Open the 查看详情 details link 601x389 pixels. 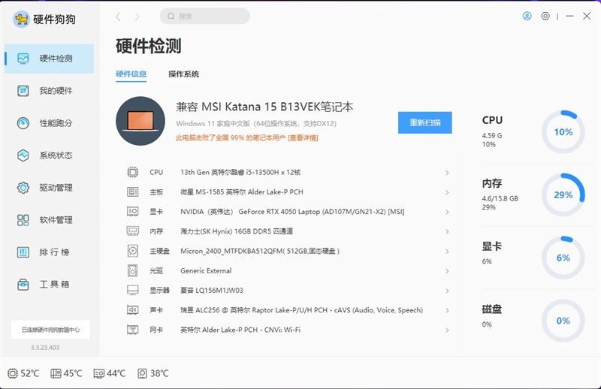click(303, 138)
